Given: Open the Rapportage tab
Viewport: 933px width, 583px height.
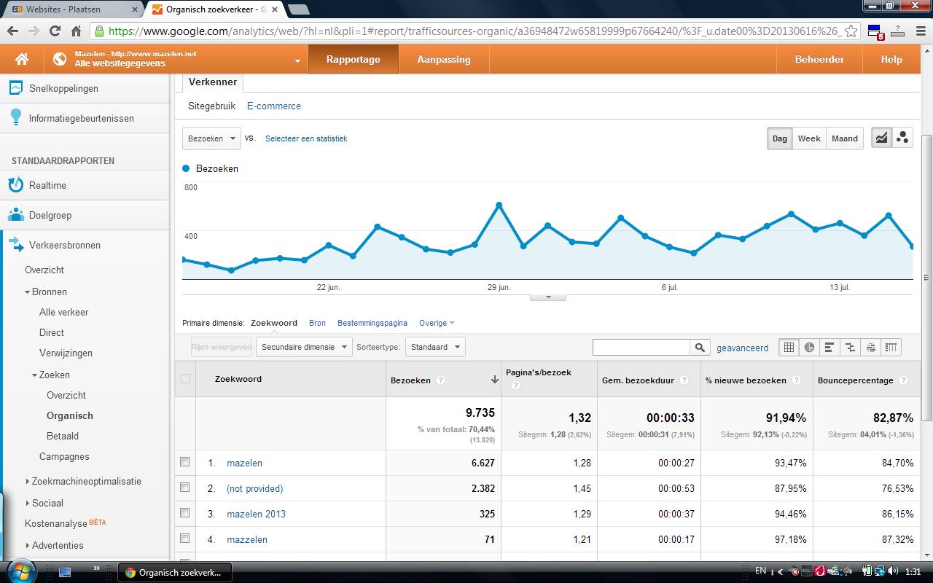Looking at the screenshot, I should 354,59.
